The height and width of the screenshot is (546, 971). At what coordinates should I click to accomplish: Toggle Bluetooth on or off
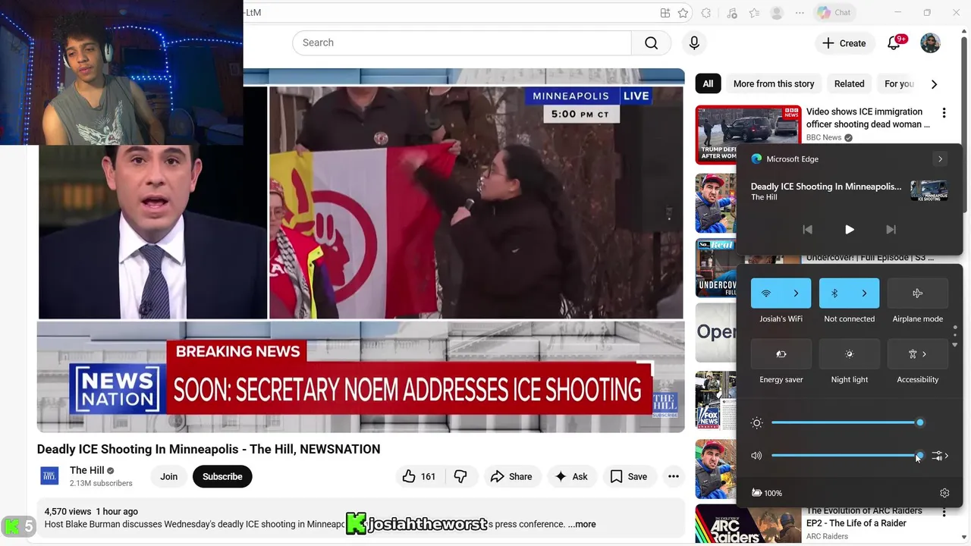834,293
